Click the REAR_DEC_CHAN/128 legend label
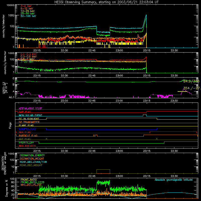Image resolution: width=201 pixels, height=201 pixels. coord(33,162)
